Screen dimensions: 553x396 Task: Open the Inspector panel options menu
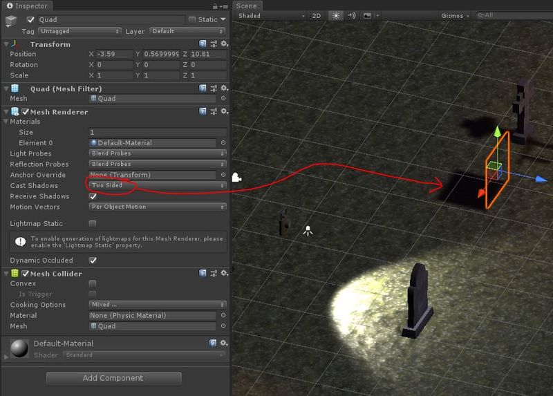[x=223, y=6]
